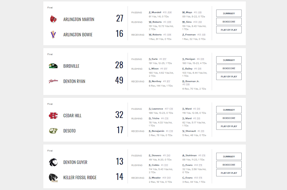The image size is (287, 190).
Task: Click the Cedar Hill team logo
Action: (53, 116)
